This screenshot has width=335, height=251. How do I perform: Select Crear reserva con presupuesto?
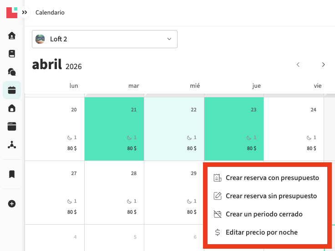(x=272, y=178)
